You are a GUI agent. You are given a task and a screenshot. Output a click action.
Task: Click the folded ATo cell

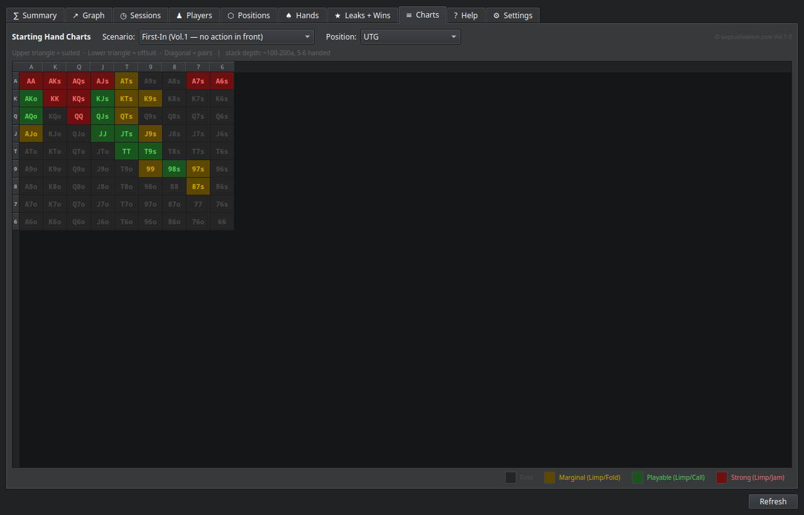click(31, 151)
